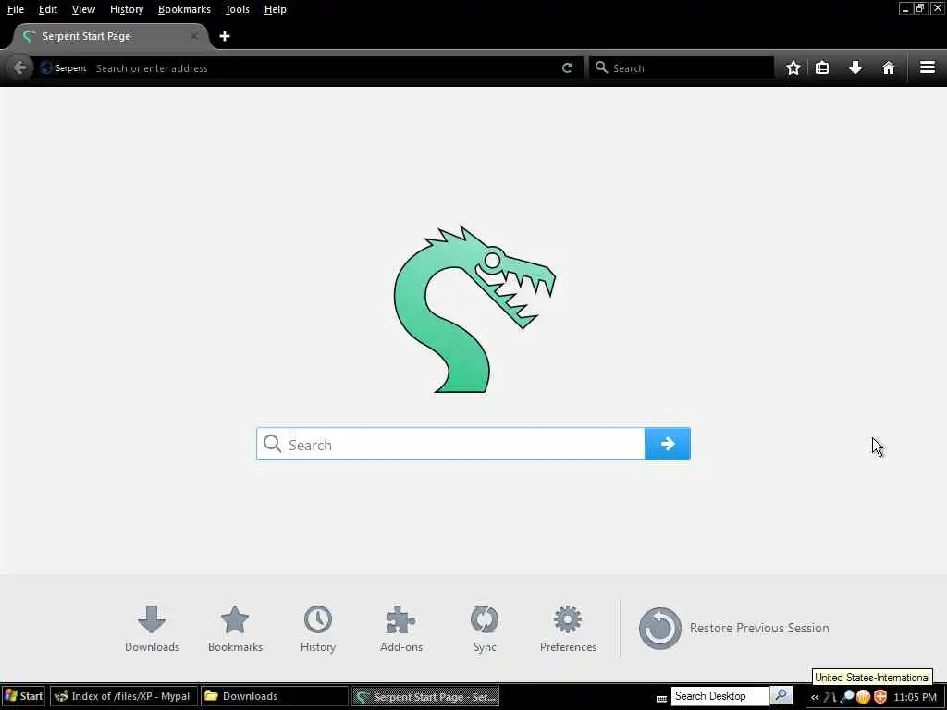Click the keyboard language icon in taskbar
Viewport: 947px width, 710px height.
(x=661, y=698)
